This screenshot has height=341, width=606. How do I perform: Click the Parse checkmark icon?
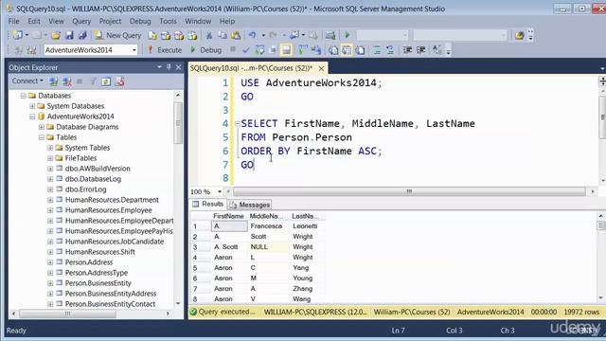click(x=246, y=50)
